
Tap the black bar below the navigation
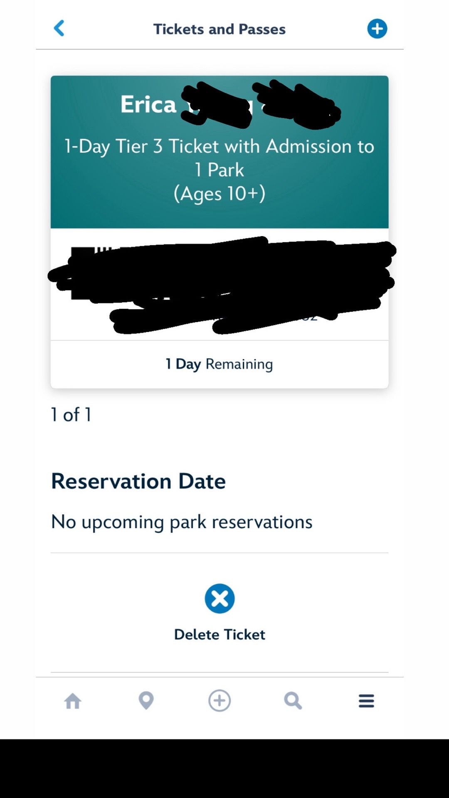pyautogui.click(x=224, y=768)
